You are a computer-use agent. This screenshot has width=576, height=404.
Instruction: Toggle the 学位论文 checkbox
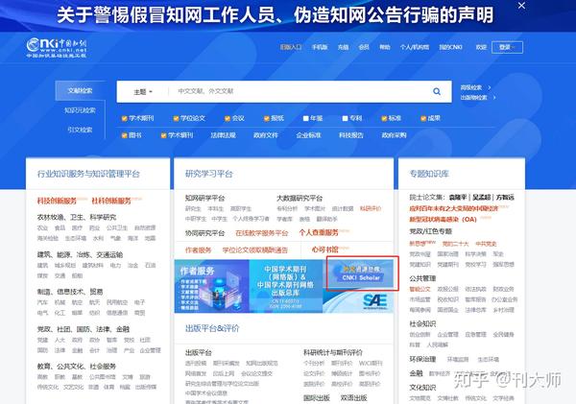click(176, 118)
